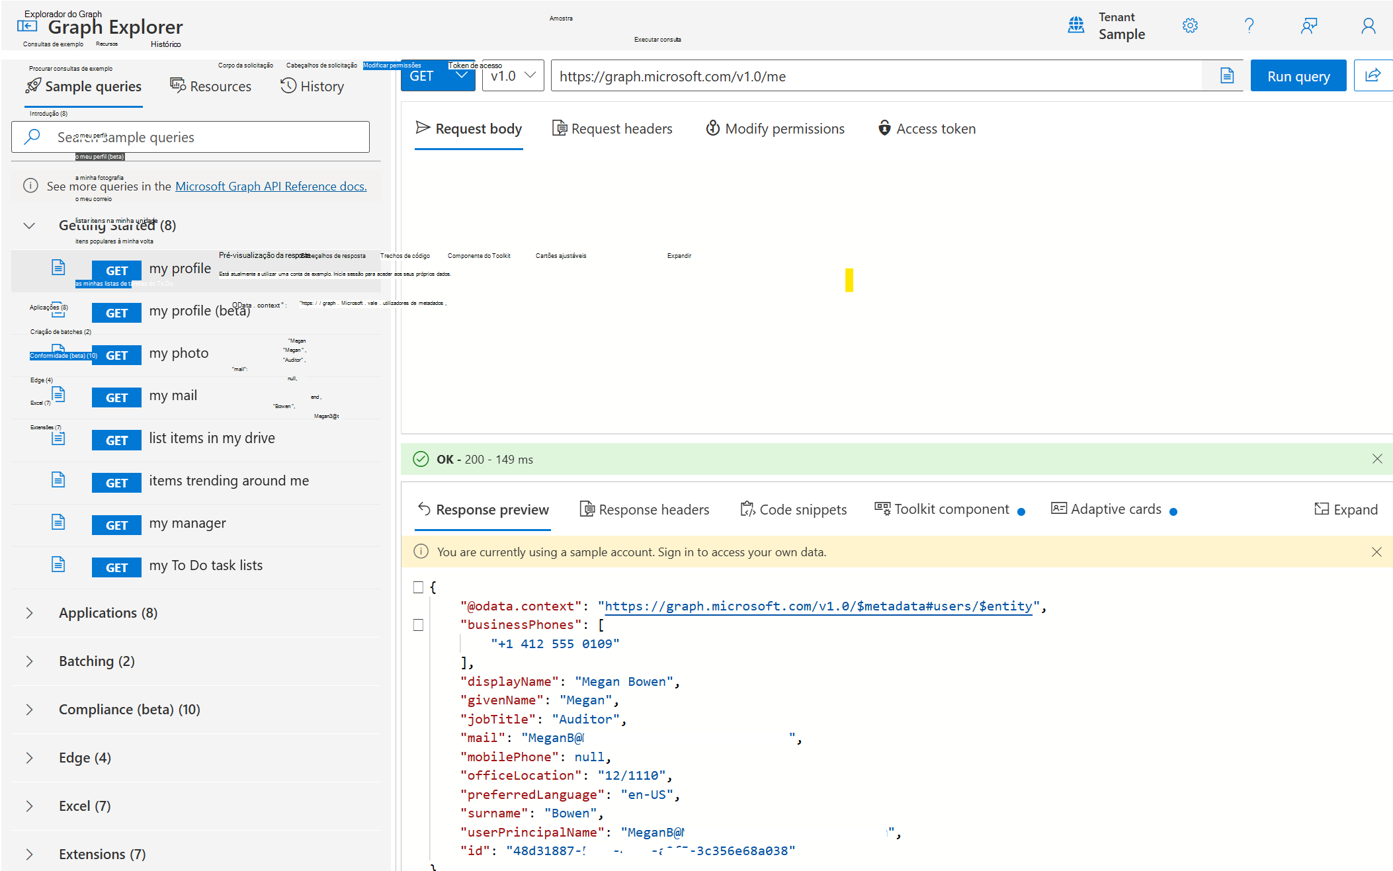The height and width of the screenshot is (871, 1393).
Task: Click the Run query button
Action: click(1297, 75)
